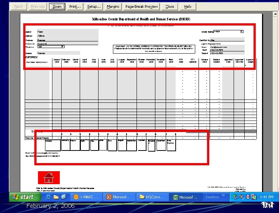Click the agency Name field
Screen dimensions: 279x213
pyautogui.click(x=68, y=31)
